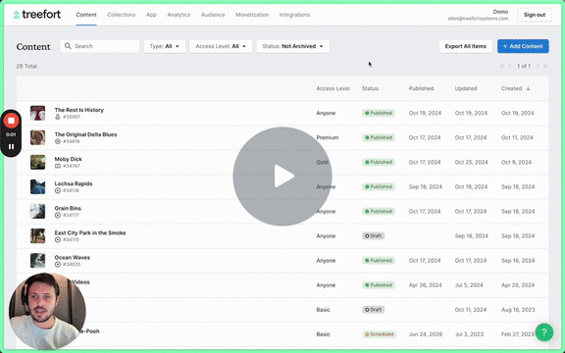Click the video type icon under Grain Bins
This screenshot has width=565, height=353.
(58, 215)
